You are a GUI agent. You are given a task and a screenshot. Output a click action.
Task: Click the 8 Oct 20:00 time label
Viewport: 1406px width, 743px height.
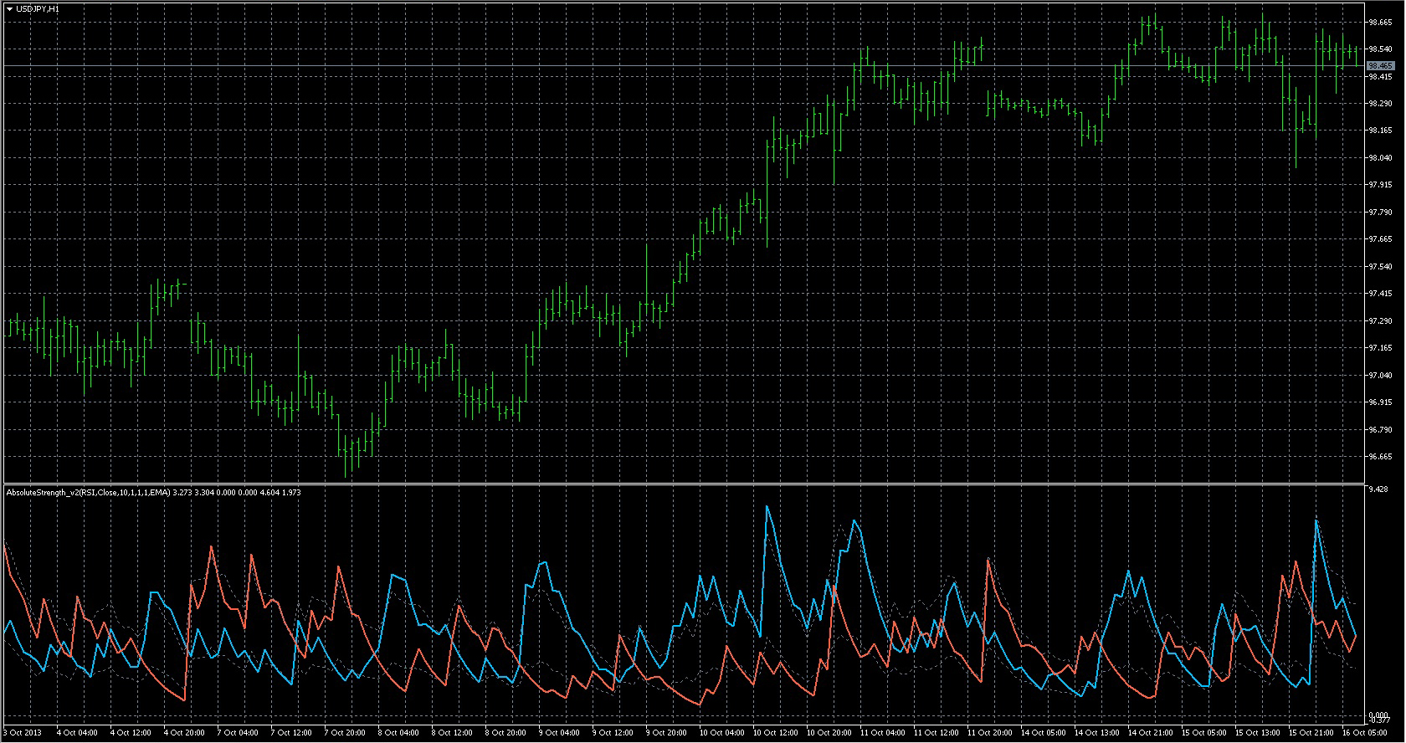click(x=505, y=733)
